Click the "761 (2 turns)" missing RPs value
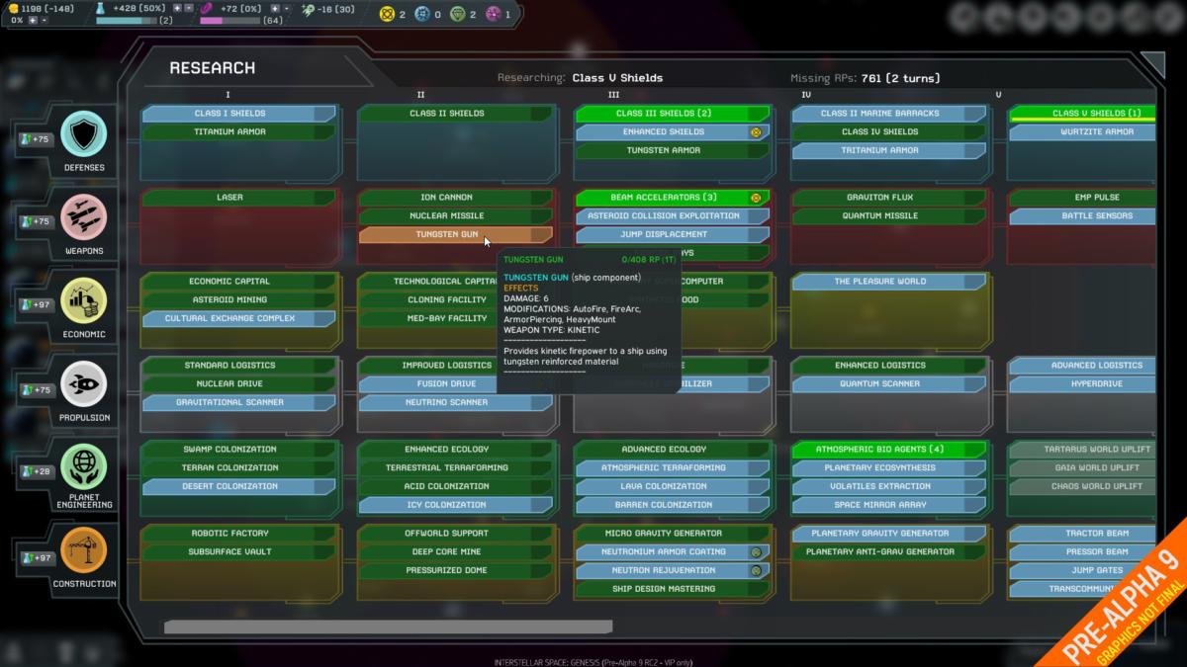Image resolution: width=1187 pixels, height=667 pixels. click(x=900, y=78)
